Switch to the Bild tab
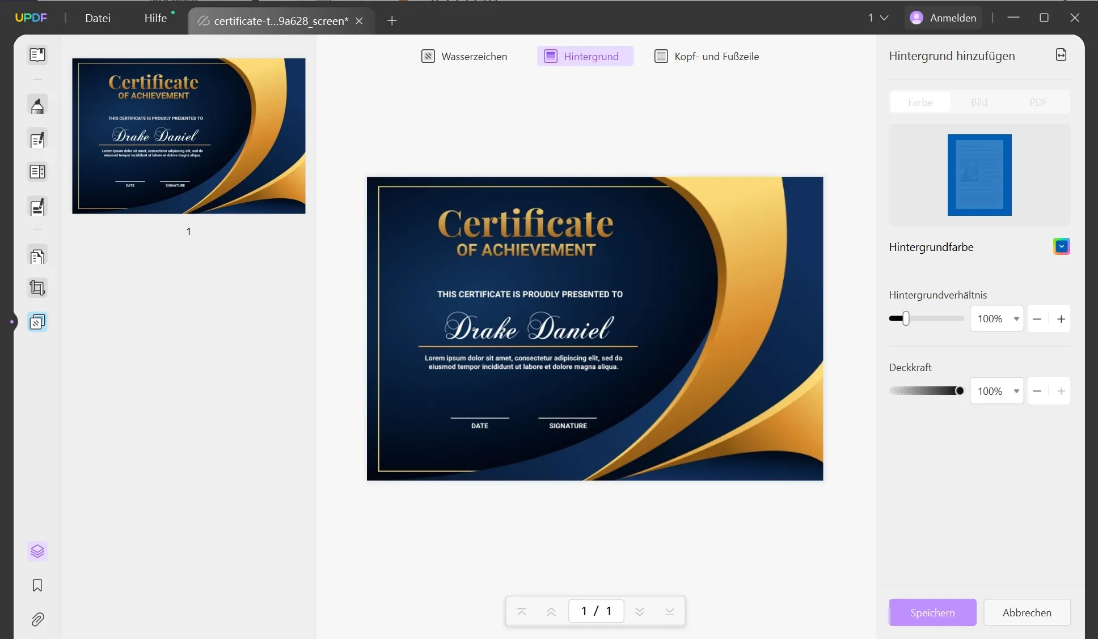Image resolution: width=1098 pixels, height=639 pixels. 979,103
